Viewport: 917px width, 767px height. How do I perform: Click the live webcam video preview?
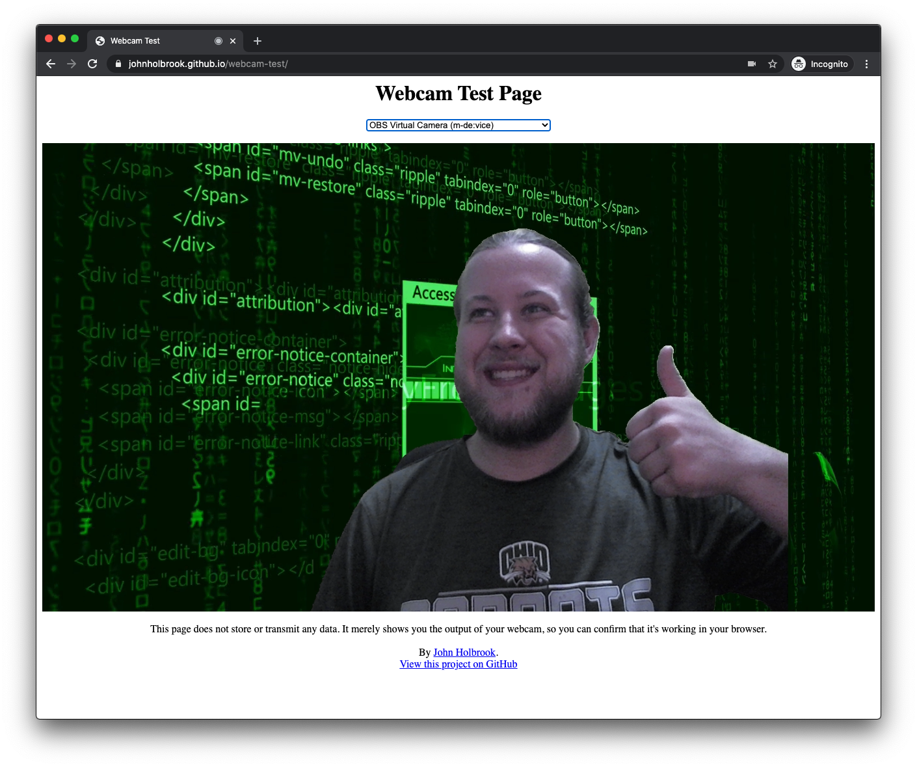458,377
